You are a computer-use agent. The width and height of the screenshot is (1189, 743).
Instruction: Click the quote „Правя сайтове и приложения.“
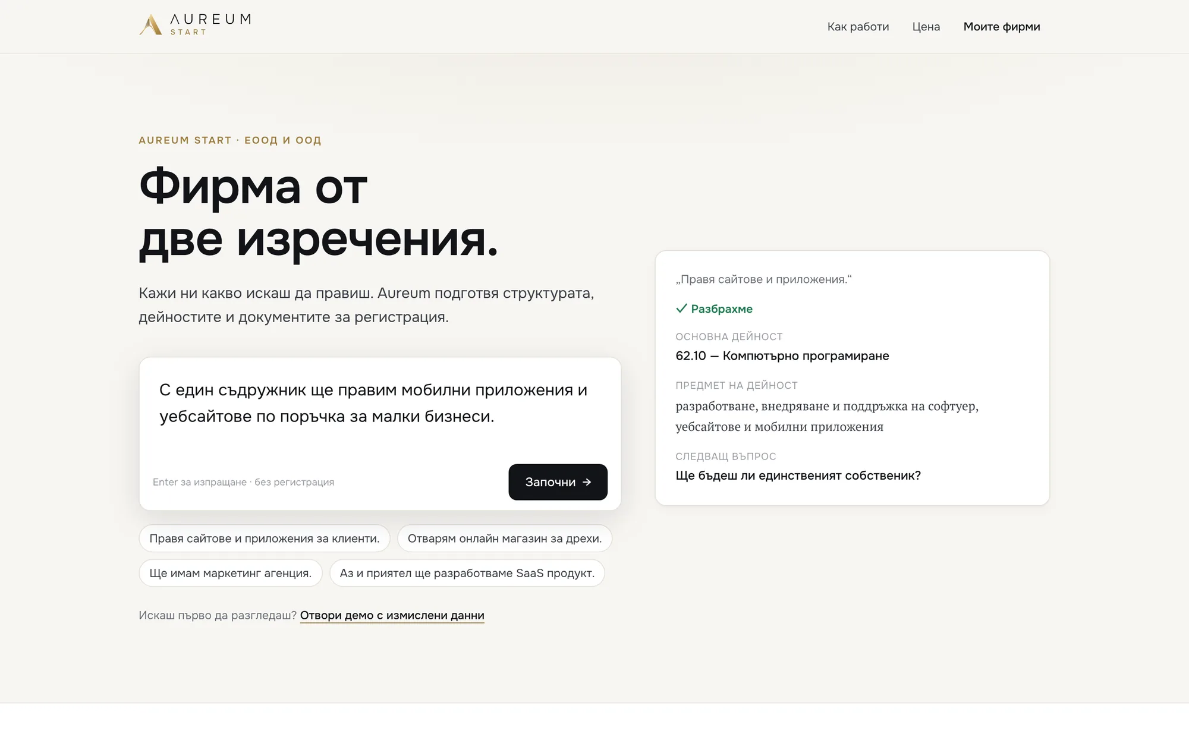coord(763,279)
